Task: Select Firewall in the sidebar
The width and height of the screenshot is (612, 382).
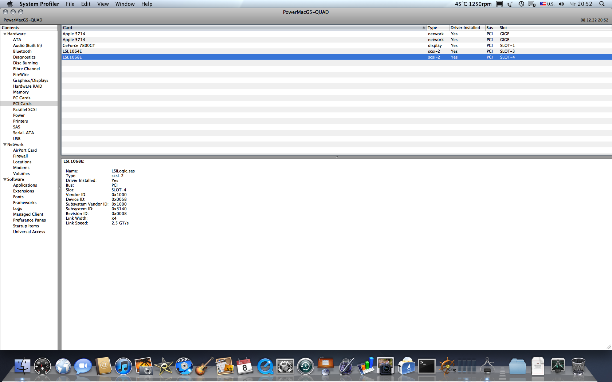Action: (x=20, y=156)
